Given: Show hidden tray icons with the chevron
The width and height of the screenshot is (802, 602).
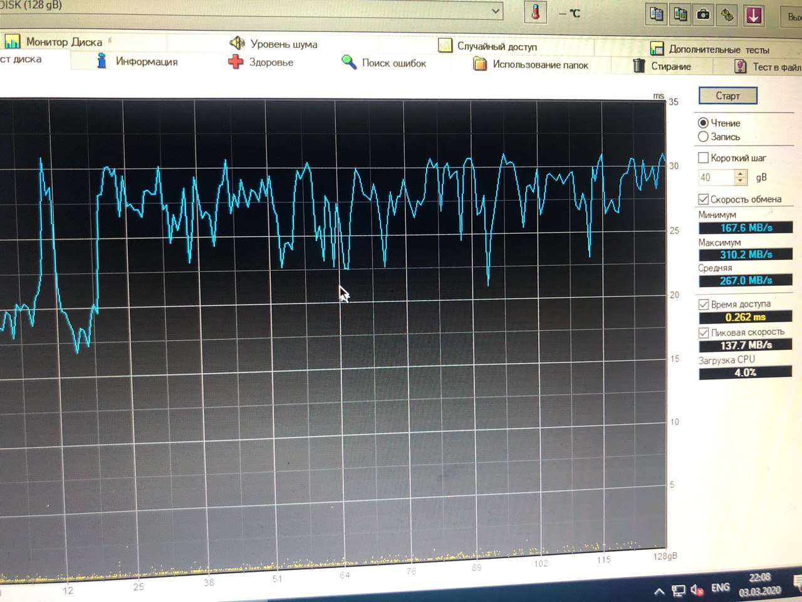Looking at the screenshot, I should pos(659,591).
